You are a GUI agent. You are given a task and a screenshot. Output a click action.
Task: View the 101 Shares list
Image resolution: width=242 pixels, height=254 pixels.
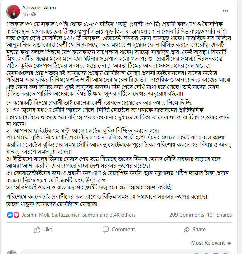tap(219, 215)
